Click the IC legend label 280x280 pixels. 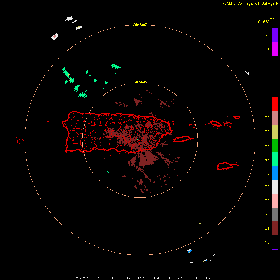pos(267,201)
